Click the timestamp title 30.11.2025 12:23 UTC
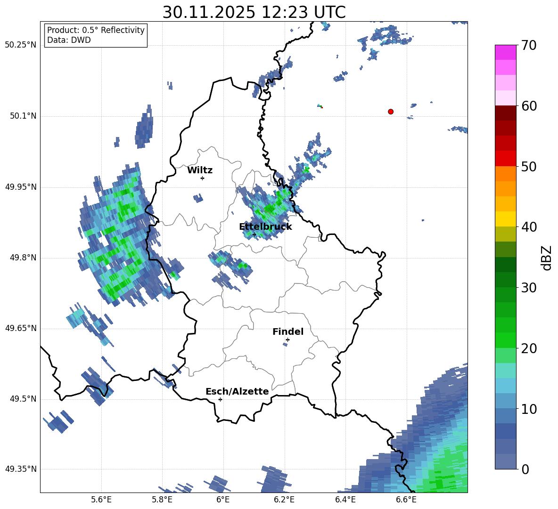Screen dimensions: 558x509 254,12
